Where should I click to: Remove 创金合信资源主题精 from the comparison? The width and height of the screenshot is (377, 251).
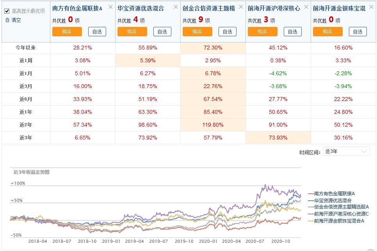[x=240, y=7]
